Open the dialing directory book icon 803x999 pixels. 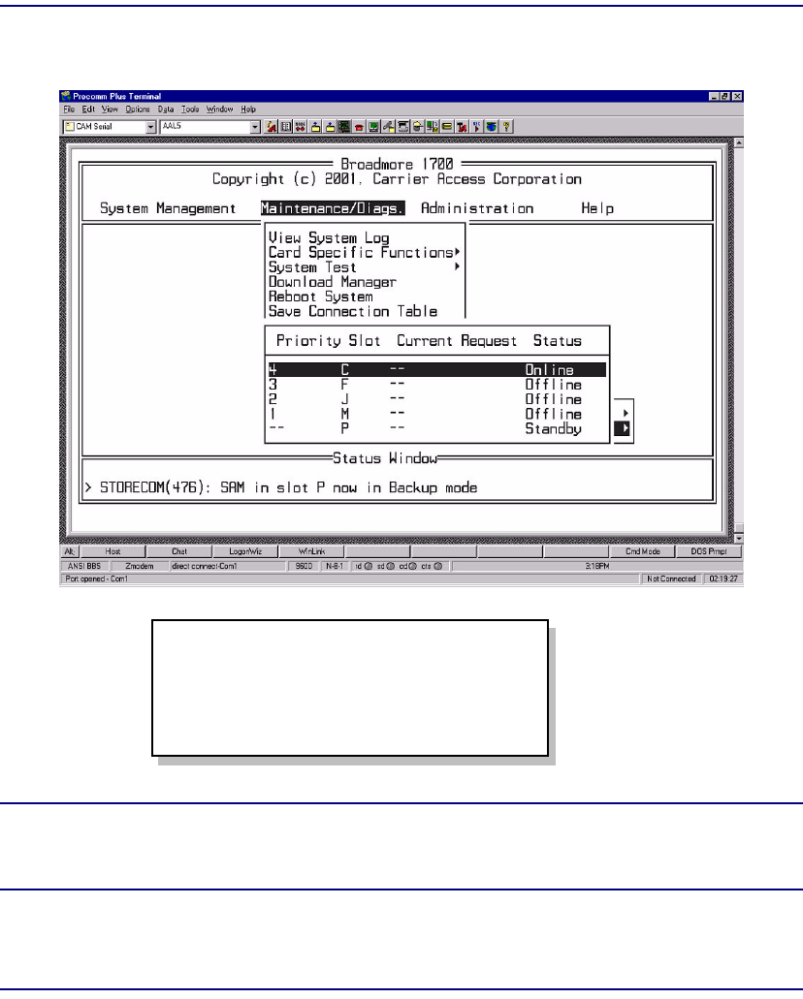[x=286, y=127]
